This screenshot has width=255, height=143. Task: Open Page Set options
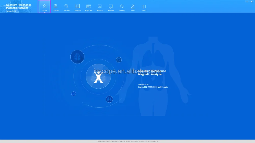tap(89, 7)
